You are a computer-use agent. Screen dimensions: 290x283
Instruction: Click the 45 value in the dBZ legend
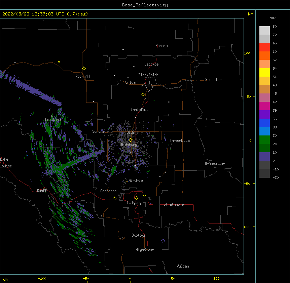point(275,94)
